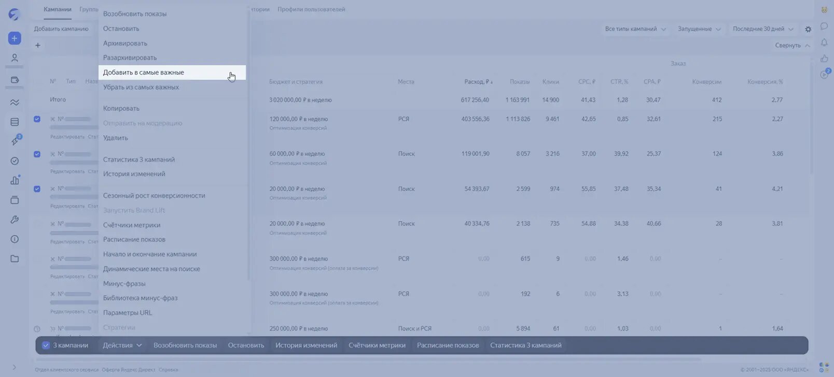Choose Расписание показов in the dropdown menu
The height and width of the screenshot is (377, 834).
(172, 239)
